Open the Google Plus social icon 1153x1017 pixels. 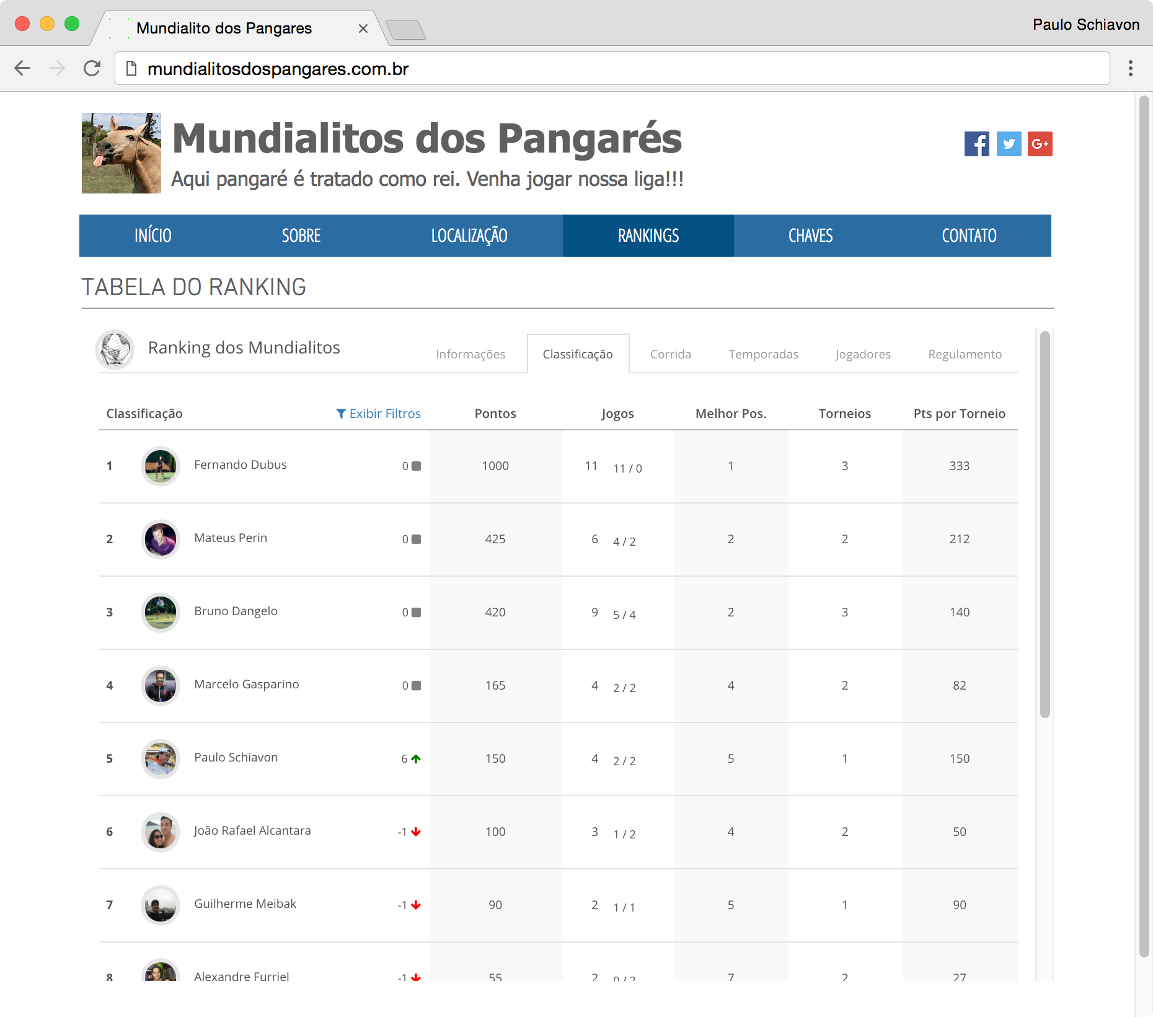(x=1040, y=144)
